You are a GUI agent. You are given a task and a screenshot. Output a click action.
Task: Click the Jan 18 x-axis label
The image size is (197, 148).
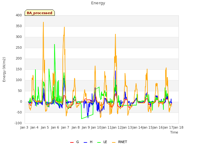[178, 127]
